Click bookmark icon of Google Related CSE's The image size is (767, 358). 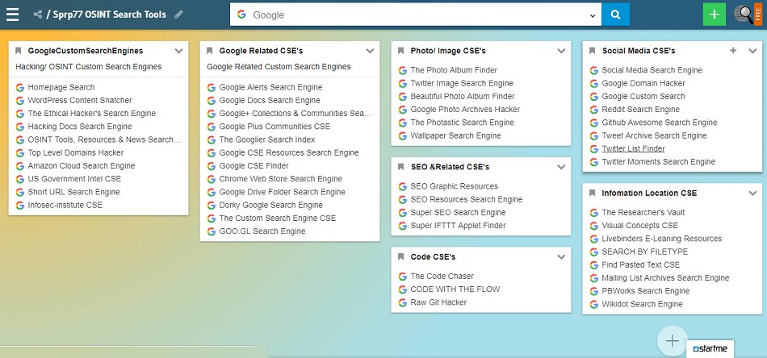tap(210, 51)
